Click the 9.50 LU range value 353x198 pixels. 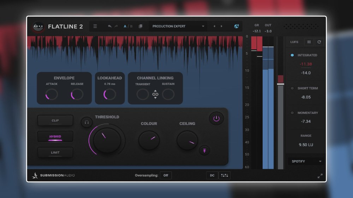tap(306, 145)
